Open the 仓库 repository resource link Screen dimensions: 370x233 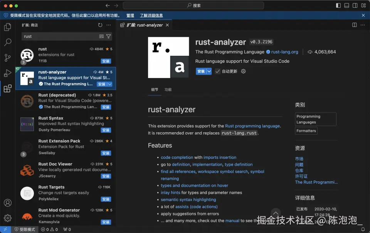[x=299, y=170]
